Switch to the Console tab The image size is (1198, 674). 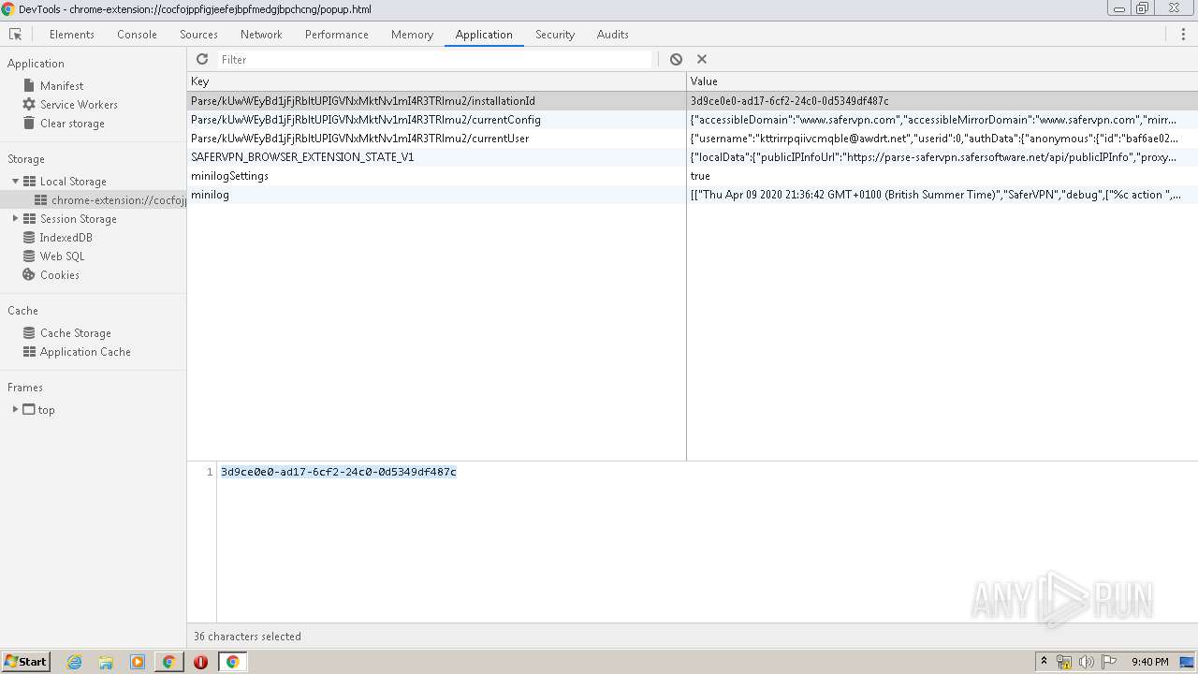coord(137,35)
